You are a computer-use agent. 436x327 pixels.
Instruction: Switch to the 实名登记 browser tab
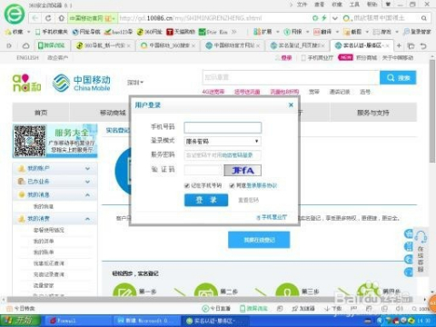[298, 45]
